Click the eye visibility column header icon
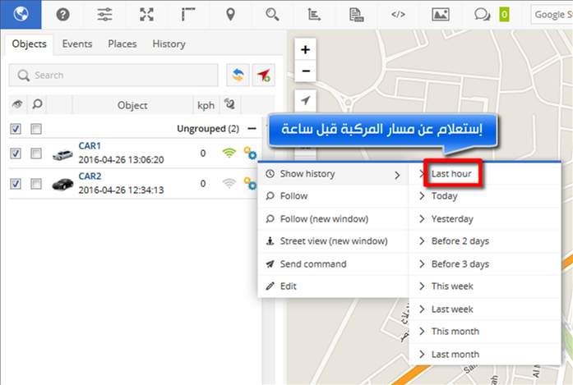 tap(16, 105)
